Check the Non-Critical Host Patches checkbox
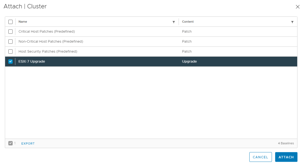Viewport: 305px width, 164px height. click(x=10, y=42)
